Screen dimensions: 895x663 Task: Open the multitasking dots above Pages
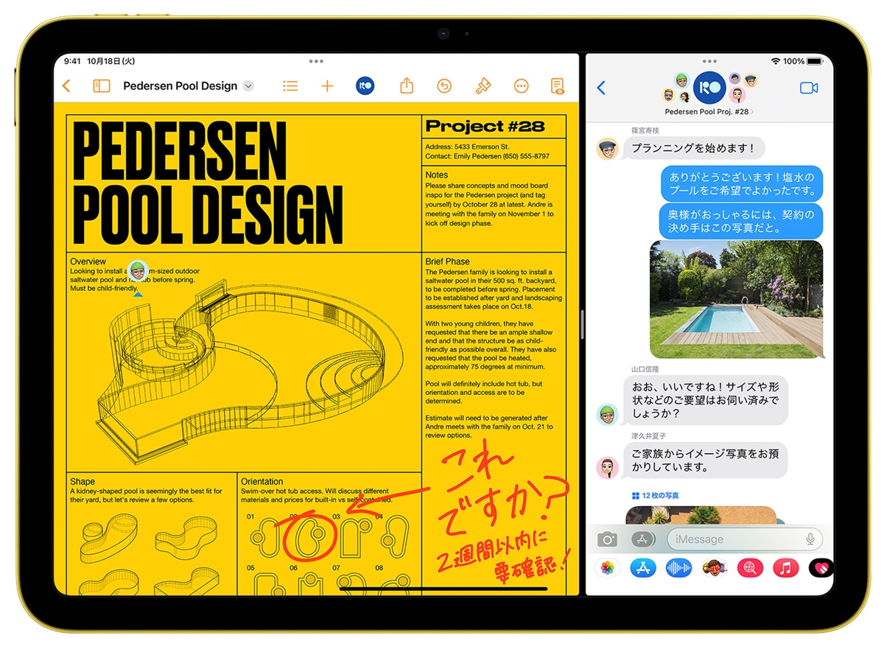coord(316,62)
